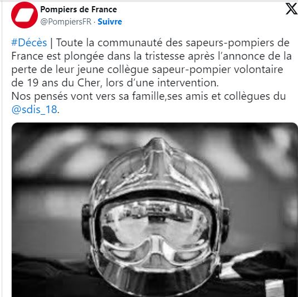
Task: Click the phrase 'sapeur-pompier volontaire'
Action: [x=217, y=70]
